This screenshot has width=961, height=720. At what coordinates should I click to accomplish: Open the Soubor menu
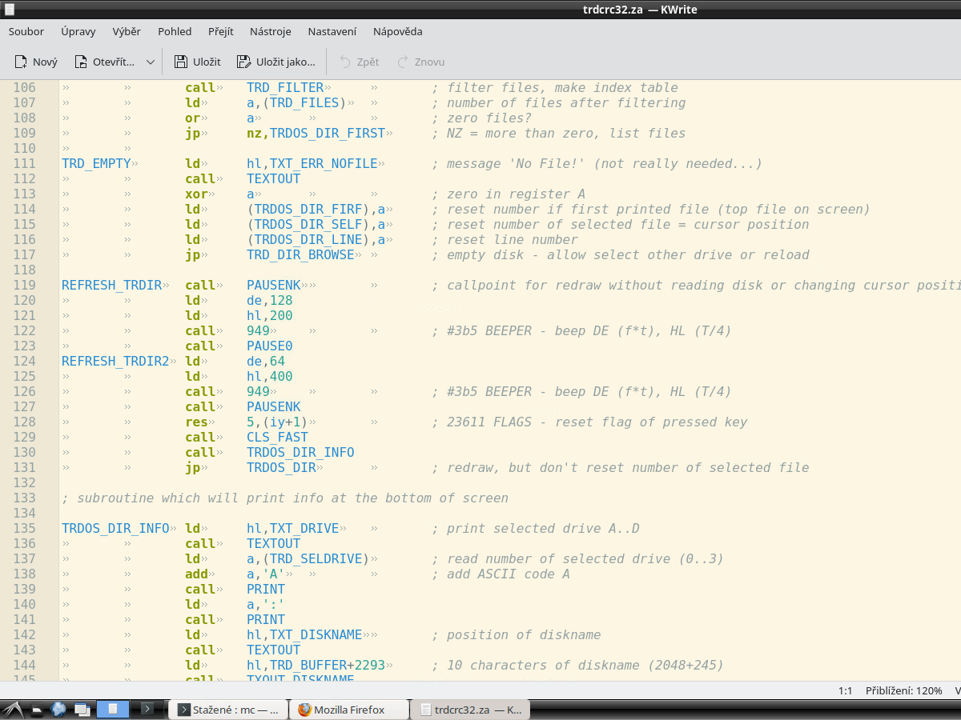coord(26,31)
